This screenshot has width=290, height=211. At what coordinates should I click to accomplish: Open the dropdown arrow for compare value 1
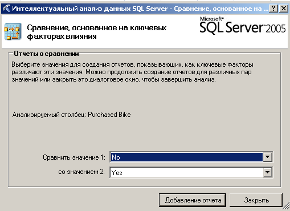point(267,157)
